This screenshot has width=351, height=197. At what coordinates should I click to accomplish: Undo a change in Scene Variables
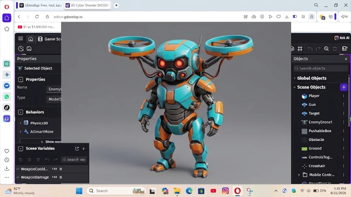(47, 159)
